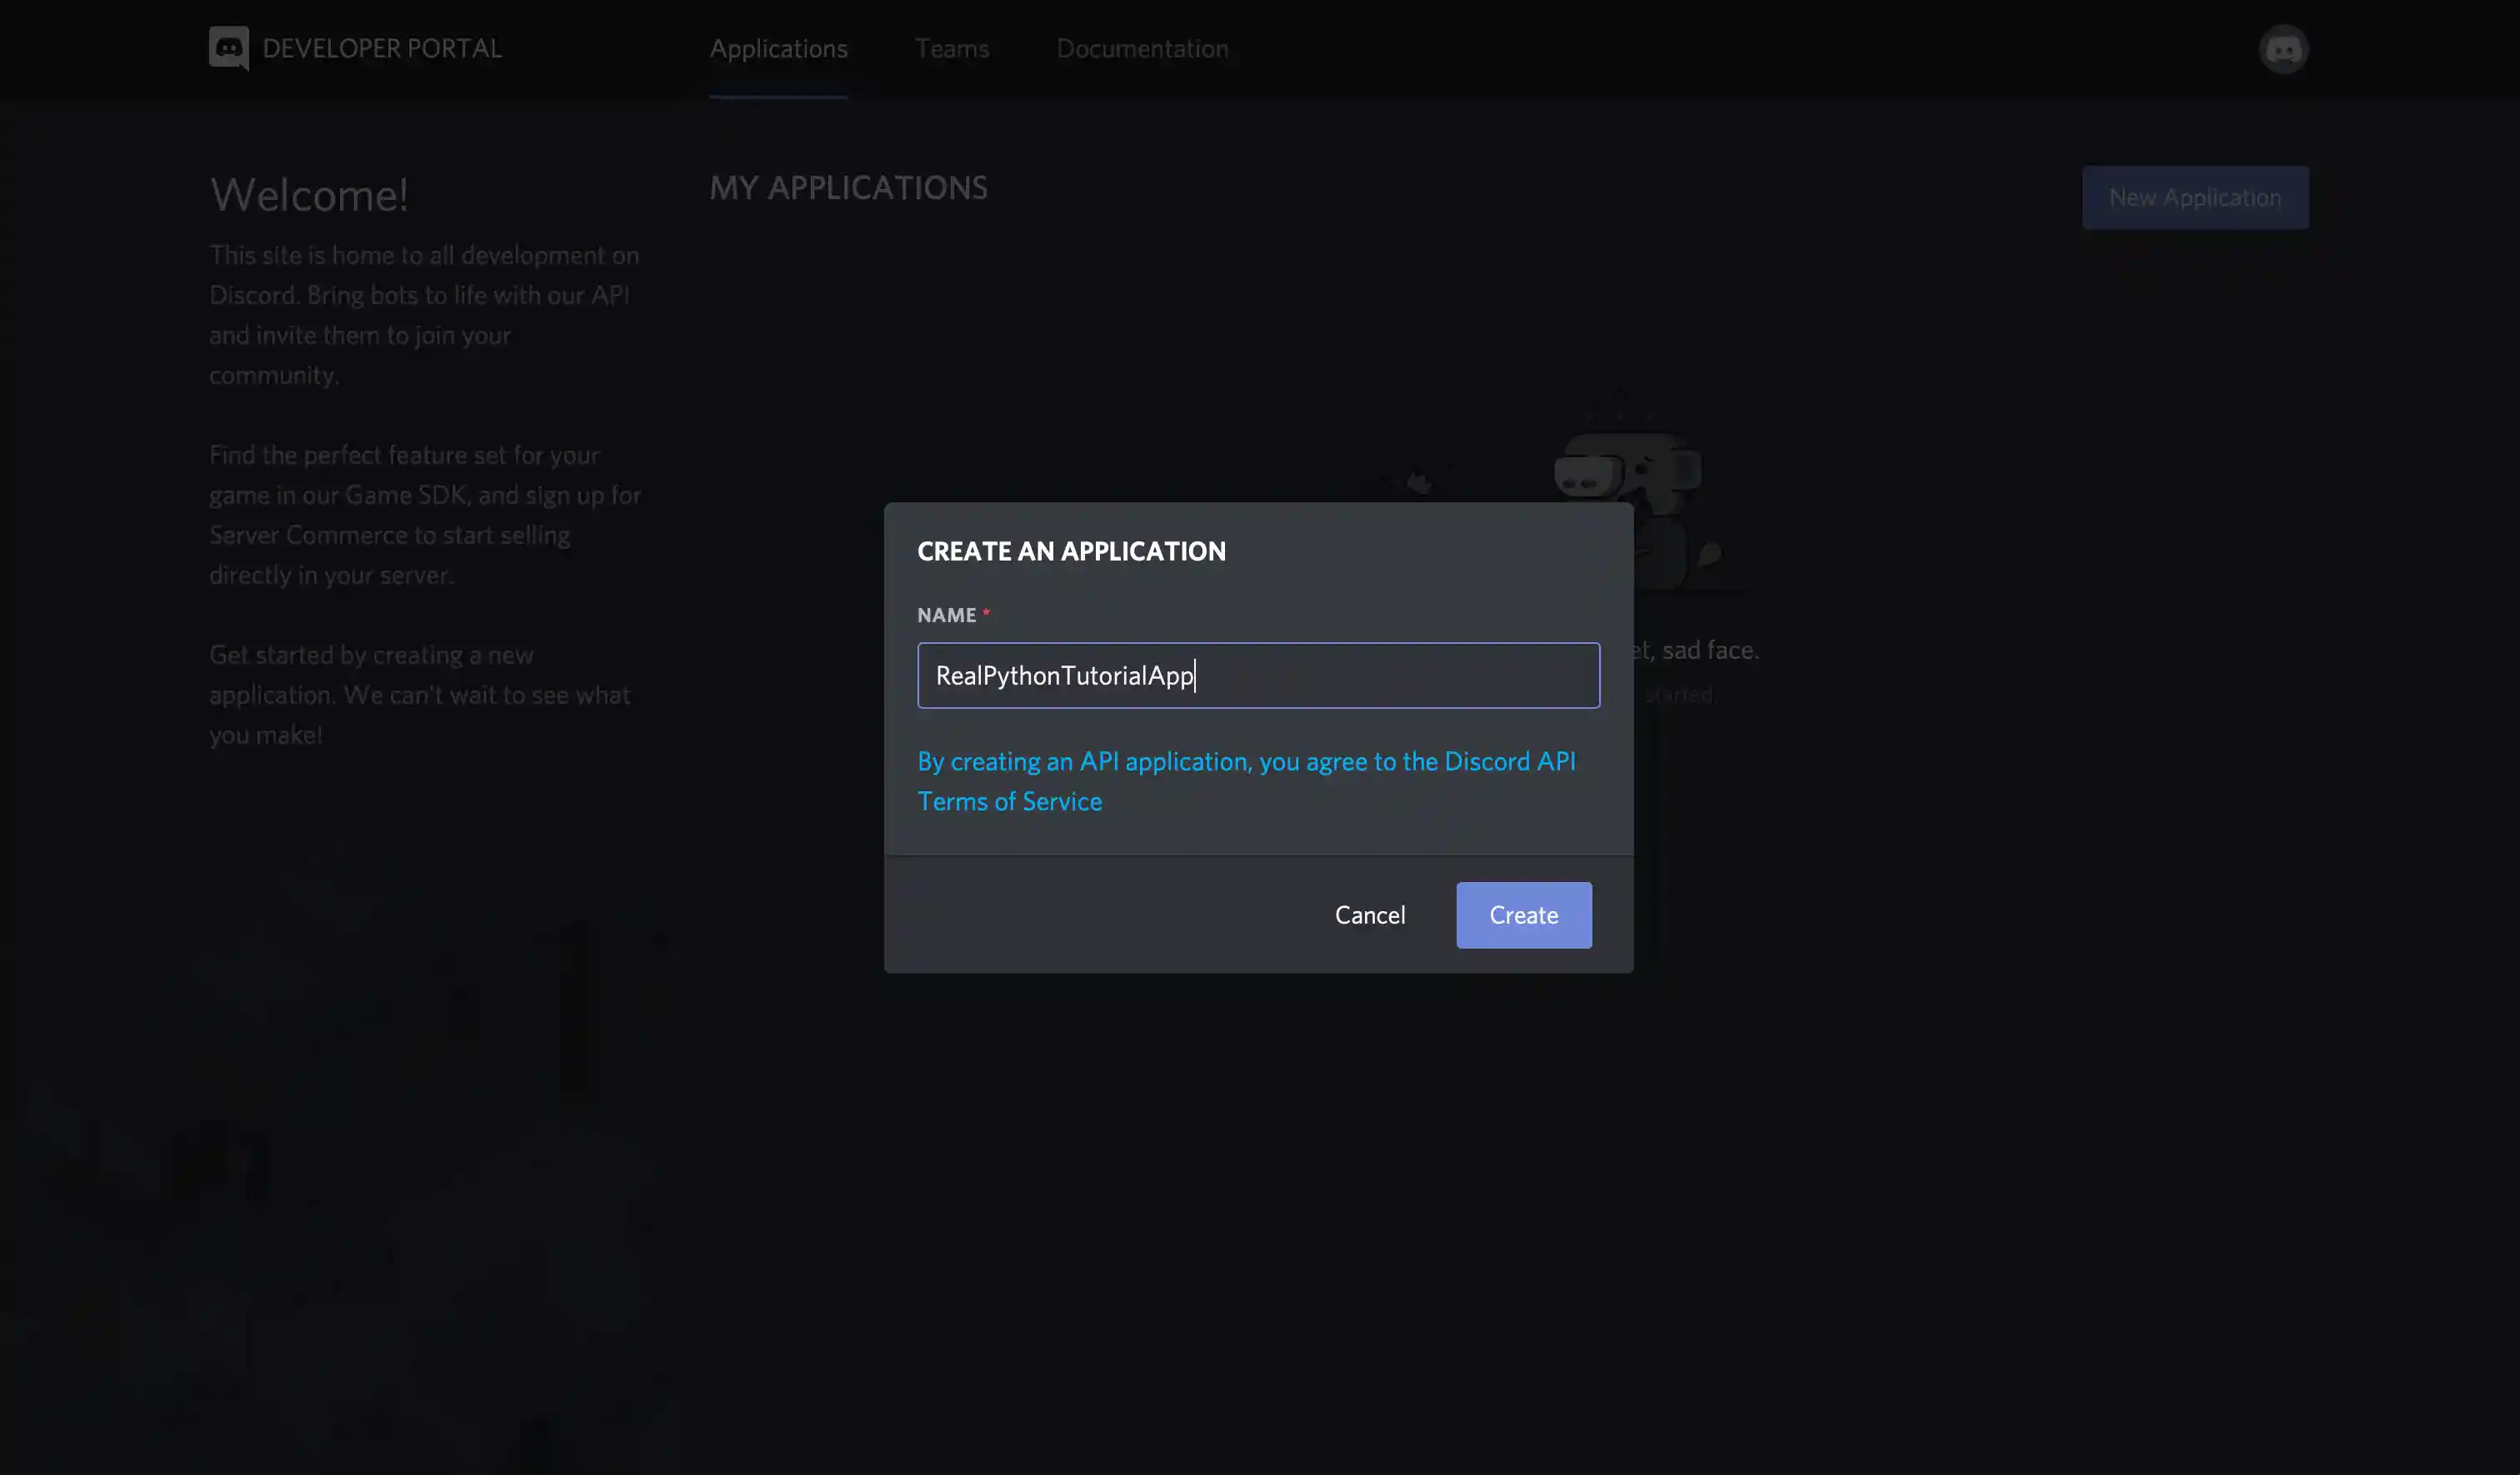
Task: Click the MY APPLICATIONS heading
Action: (848, 188)
